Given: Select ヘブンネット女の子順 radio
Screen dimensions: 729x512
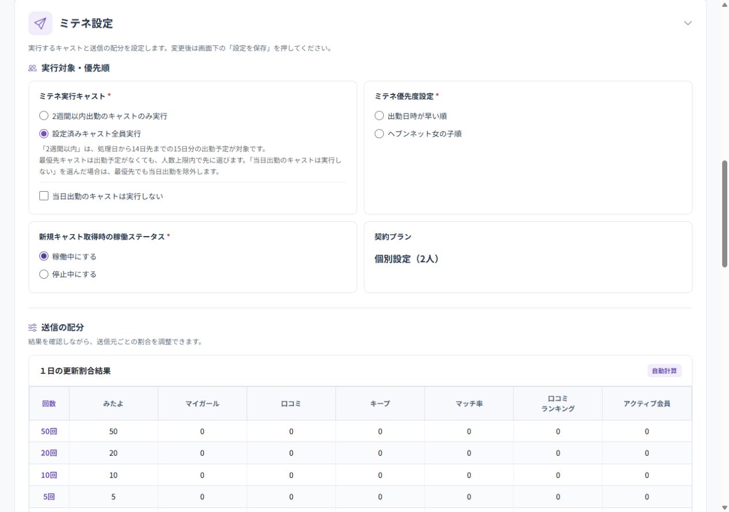Looking at the screenshot, I should [379, 134].
